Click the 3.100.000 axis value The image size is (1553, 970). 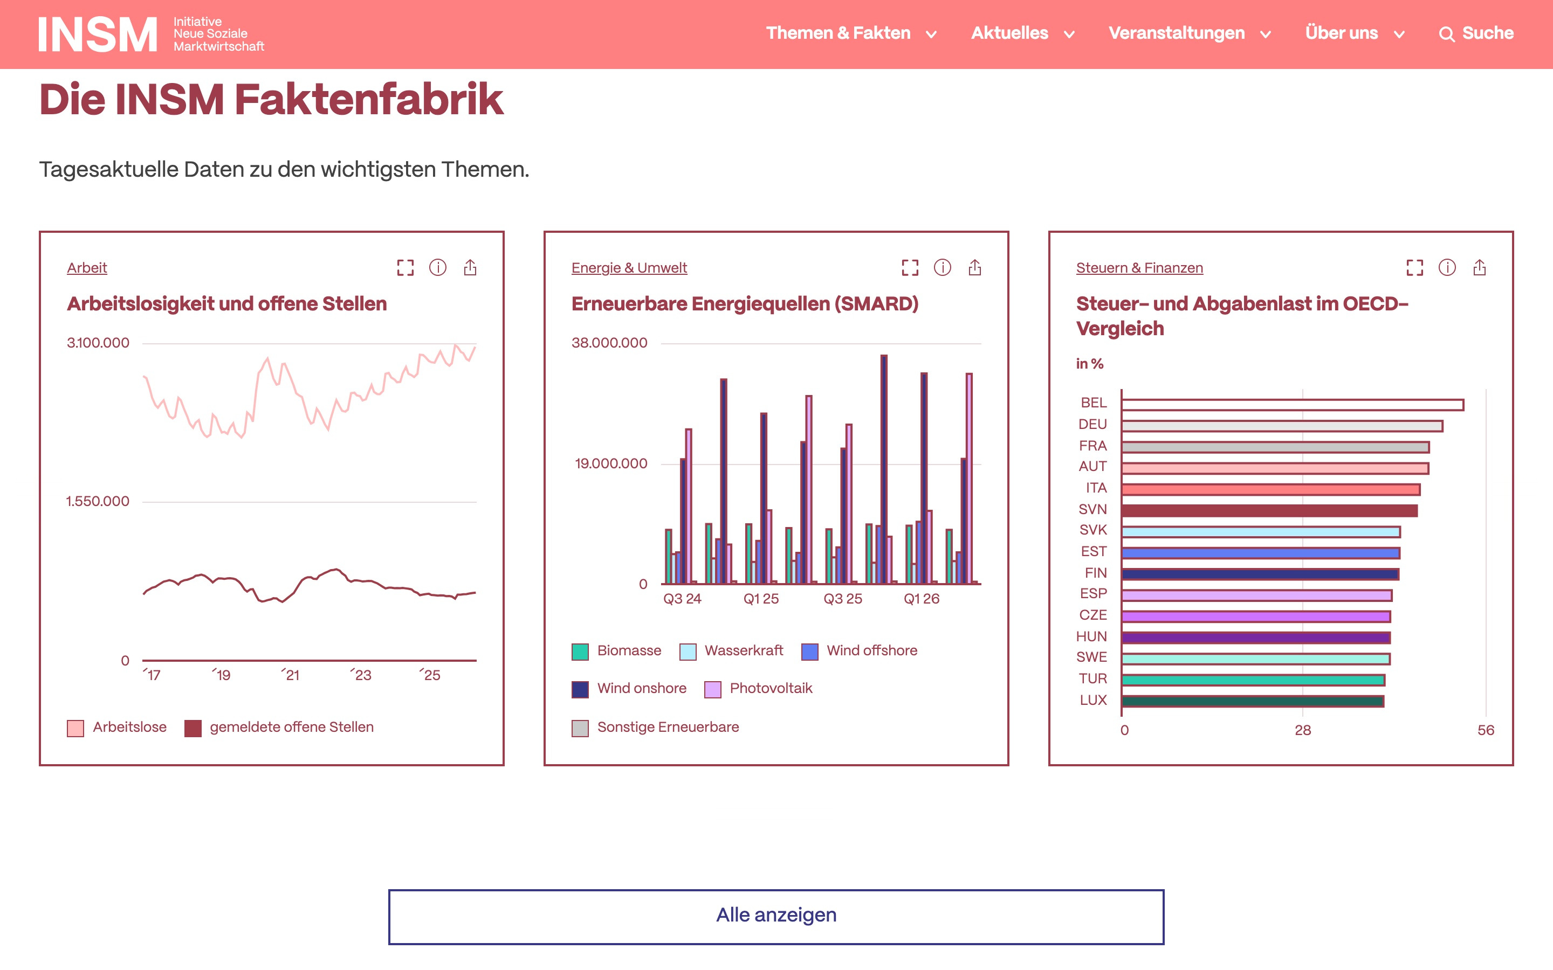[98, 343]
